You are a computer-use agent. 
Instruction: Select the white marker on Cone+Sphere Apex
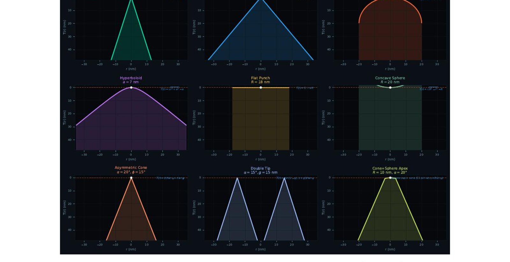tap(390, 178)
